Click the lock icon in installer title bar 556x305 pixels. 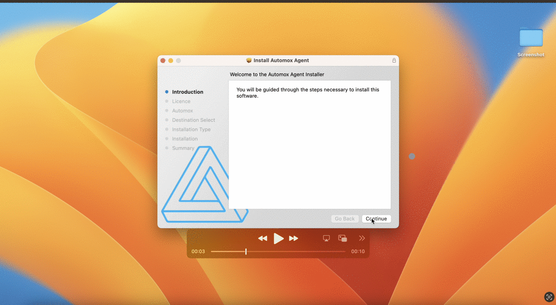[x=394, y=61]
